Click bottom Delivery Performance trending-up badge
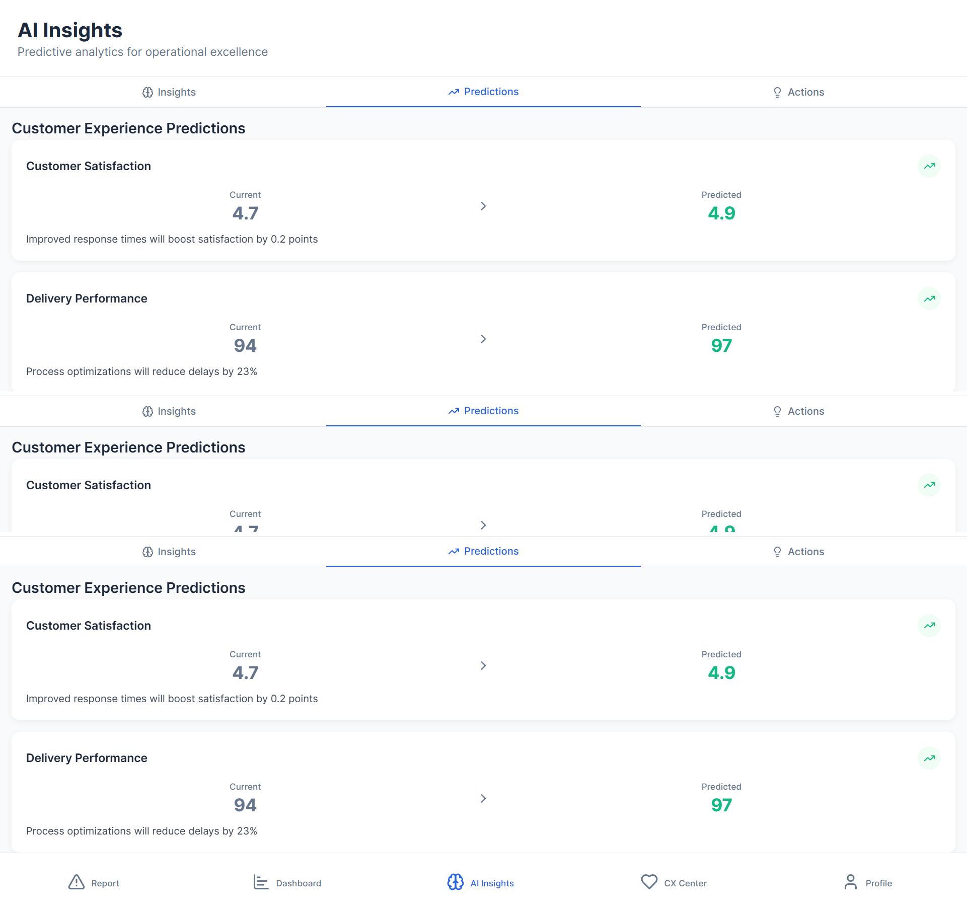Screen dimensions: 967x910 point(929,758)
